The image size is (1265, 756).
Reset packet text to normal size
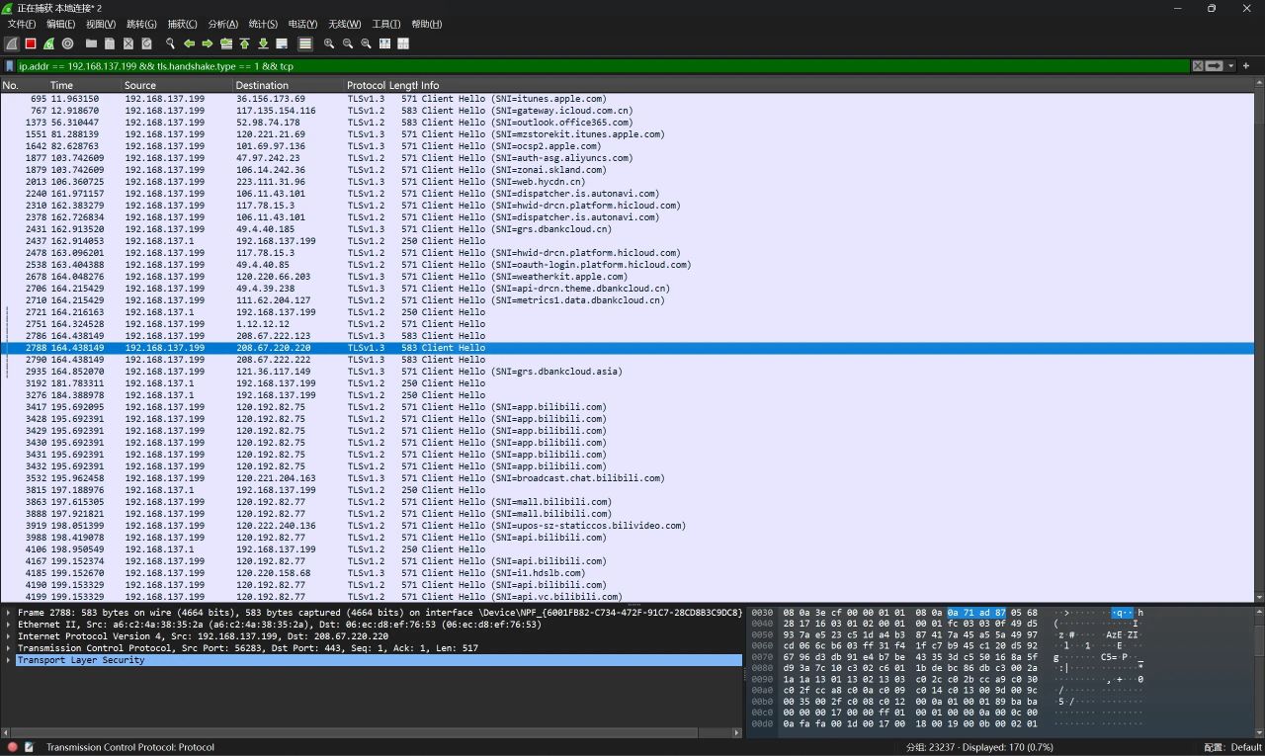pyautogui.click(x=366, y=43)
